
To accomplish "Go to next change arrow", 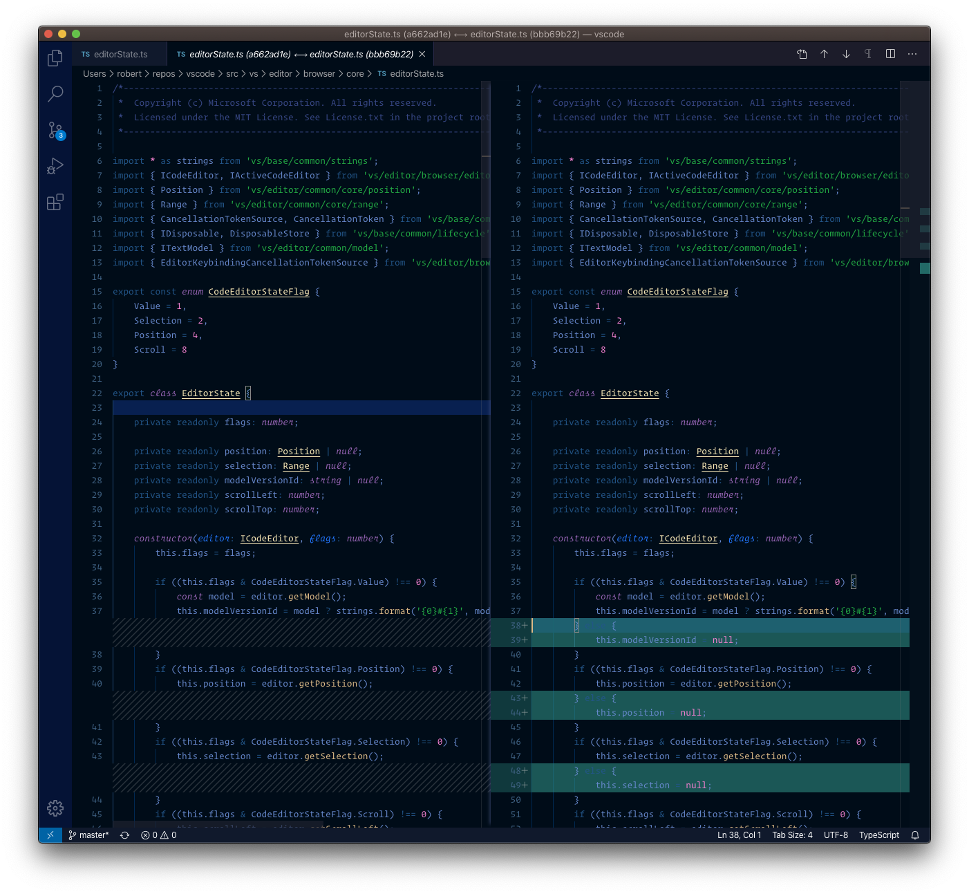I will coord(846,54).
